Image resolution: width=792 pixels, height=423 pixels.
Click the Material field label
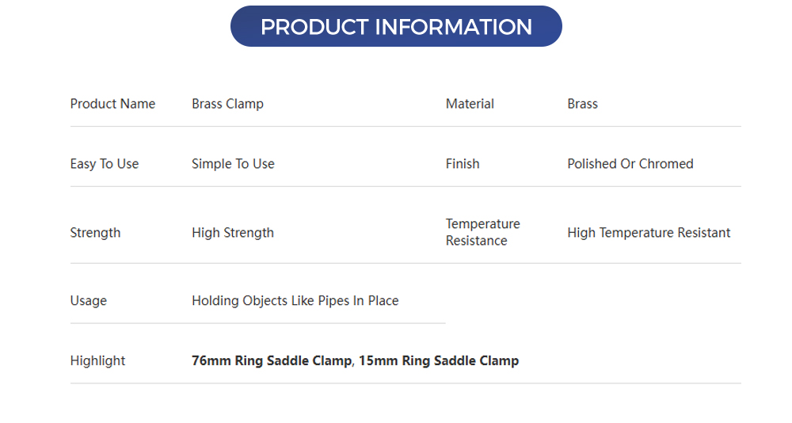coord(470,104)
